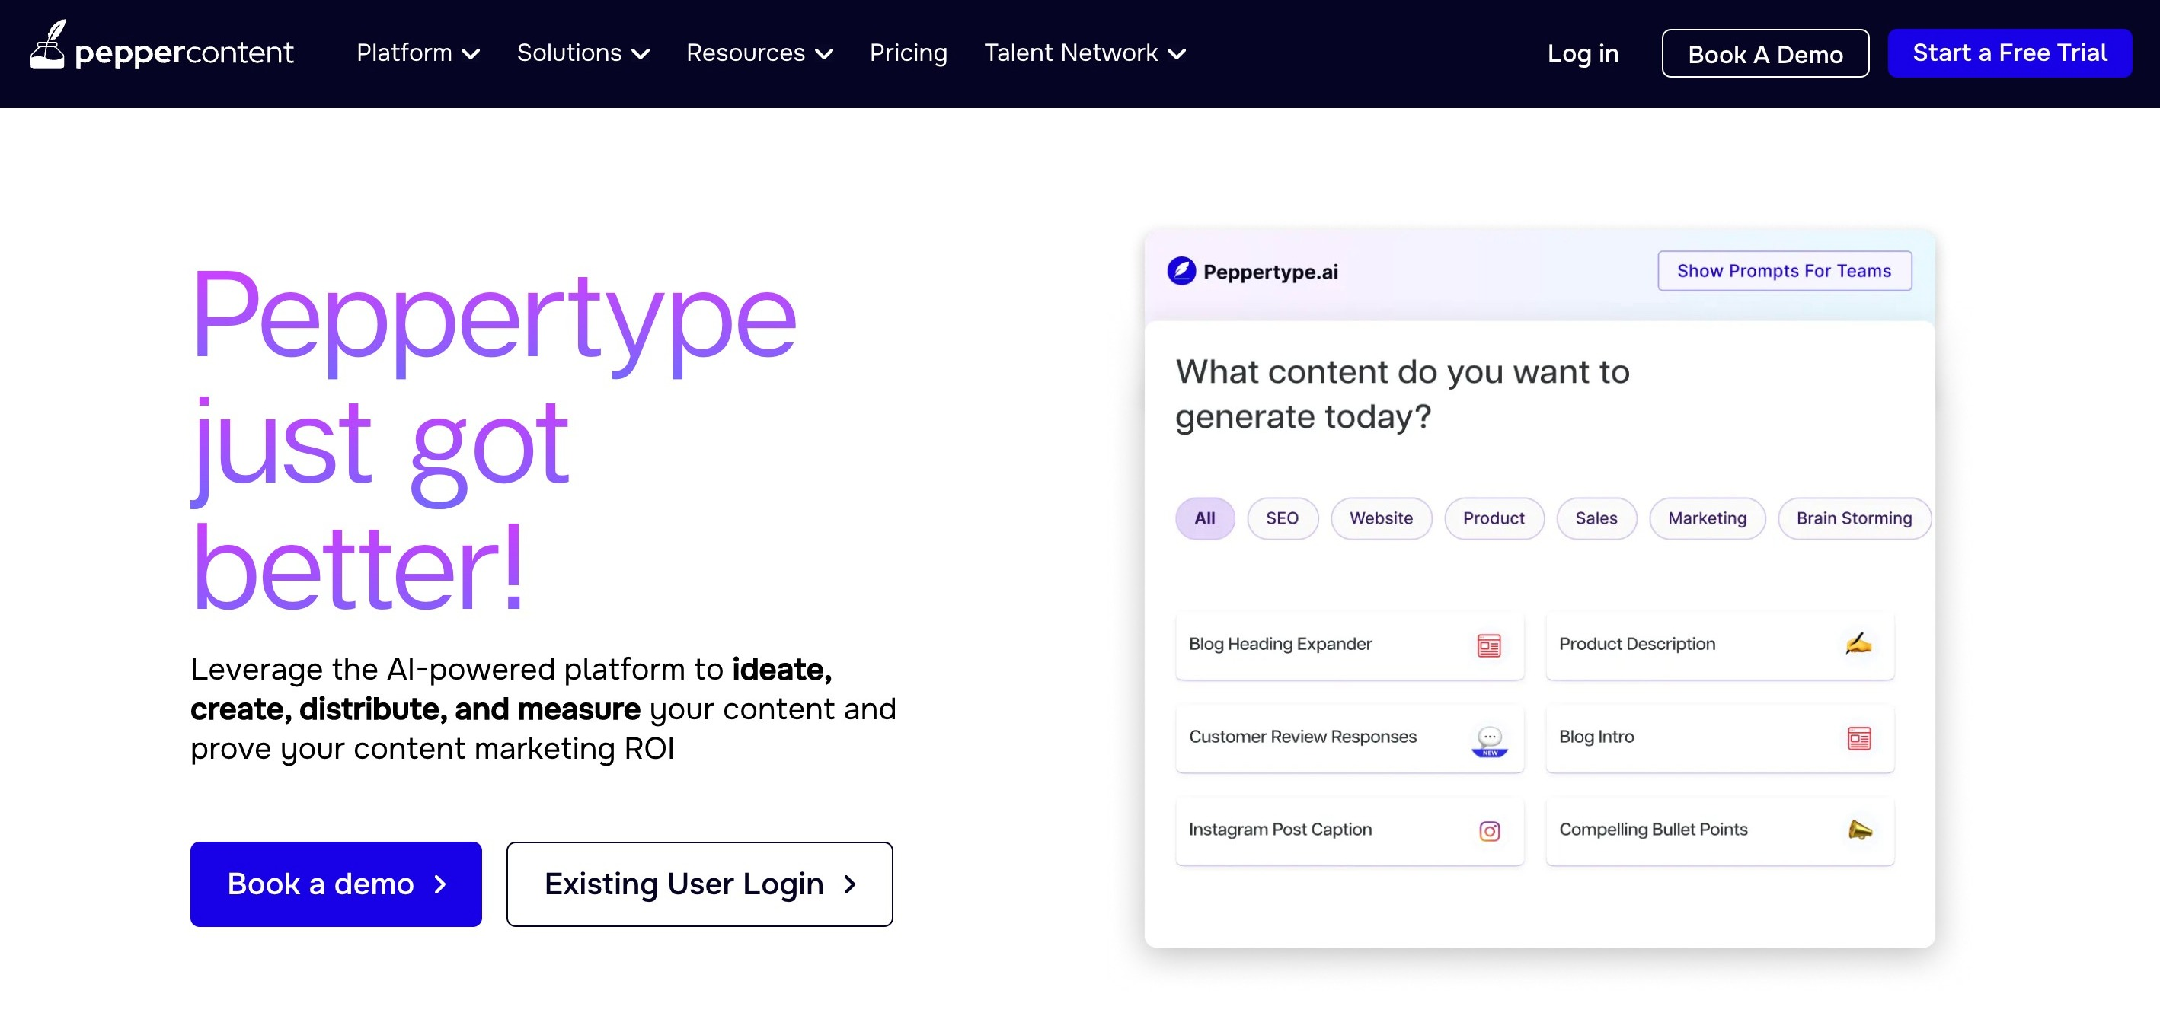Viewport: 2160px width, 1032px height.
Task: Click Start a Free Trial button
Action: [x=2009, y=53]
